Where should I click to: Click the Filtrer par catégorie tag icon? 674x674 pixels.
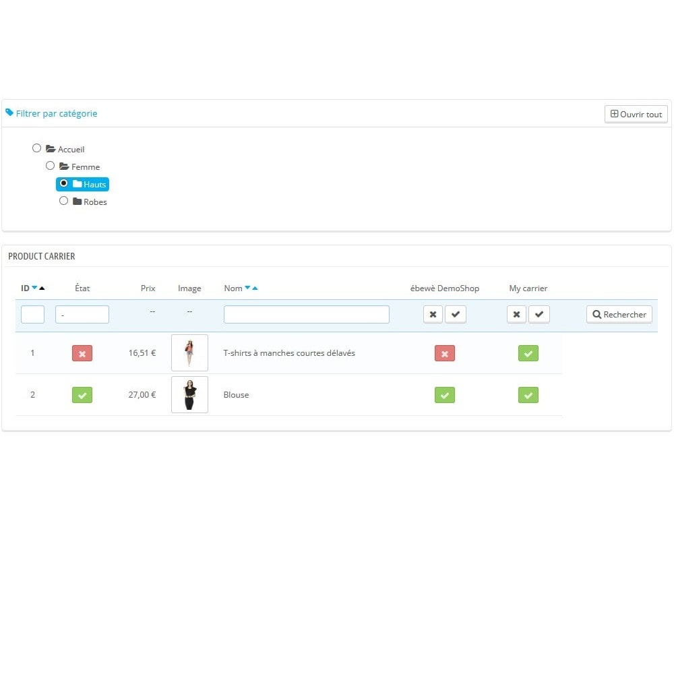(9, 113)
